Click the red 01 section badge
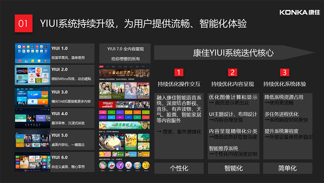The height and width of the screenshot is (183, 324). tap(23, 23)
